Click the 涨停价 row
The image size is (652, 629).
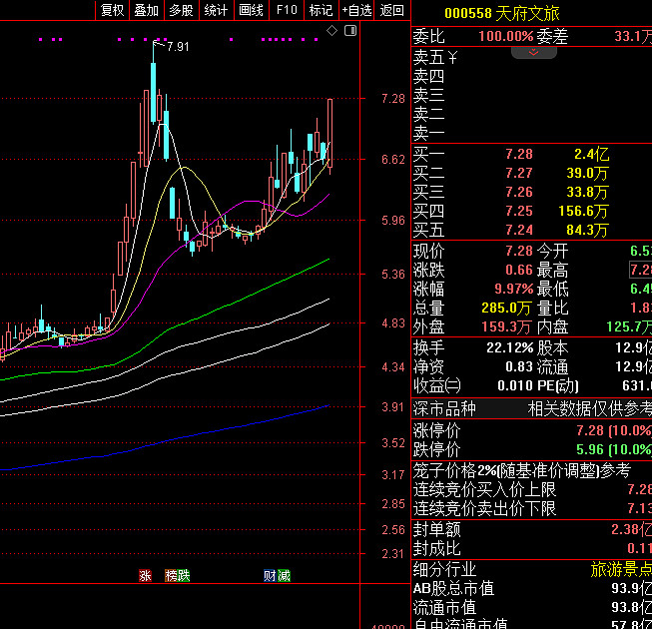point(532,430)
